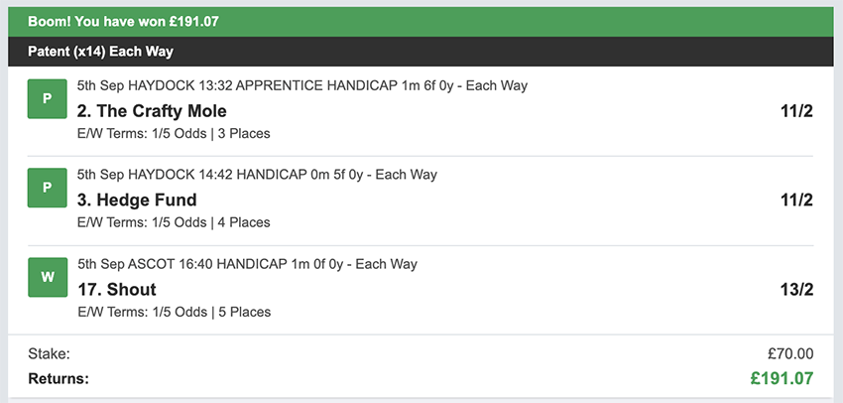The image size is (843, 403).
Task: Select the Haydock 13:32 Apprentice Handicap race line
Action: tap(301, 86)
